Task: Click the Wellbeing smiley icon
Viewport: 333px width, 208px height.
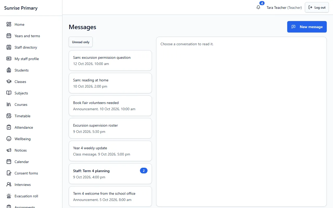Action: (9, 139)
